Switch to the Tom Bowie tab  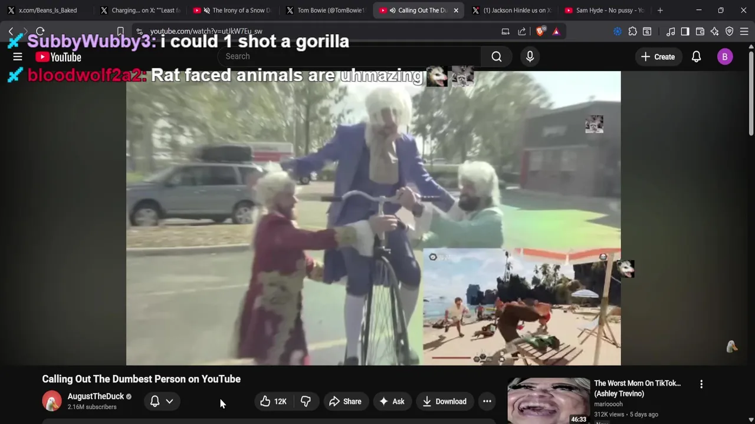(x=326, y=11)
